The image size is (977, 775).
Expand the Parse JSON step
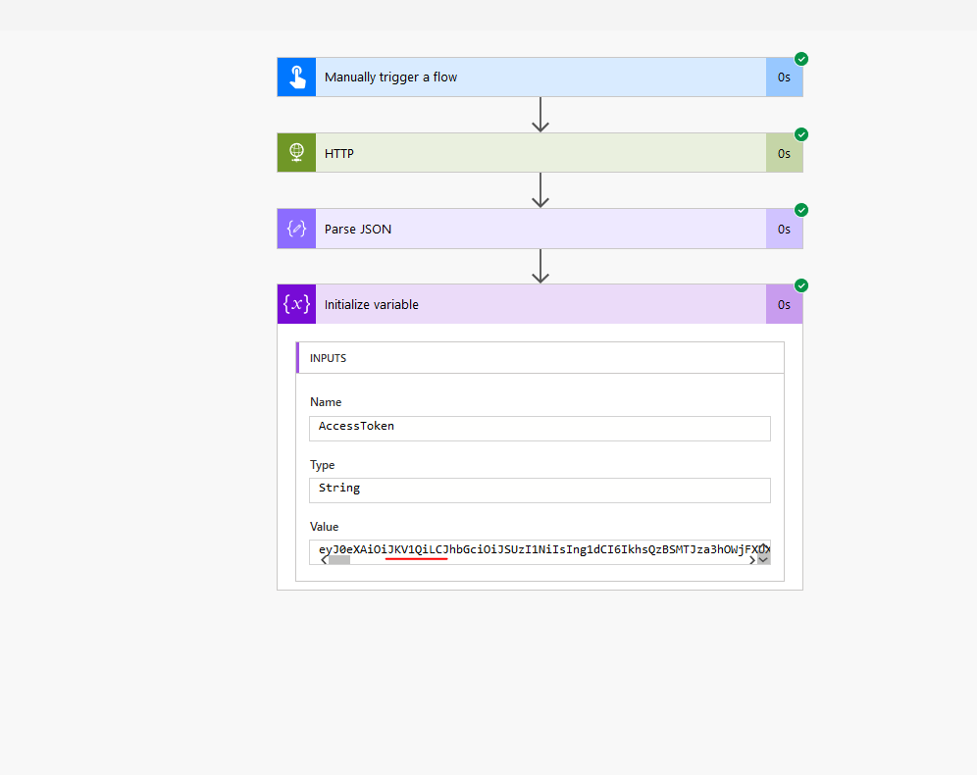(x=540, y=228)
